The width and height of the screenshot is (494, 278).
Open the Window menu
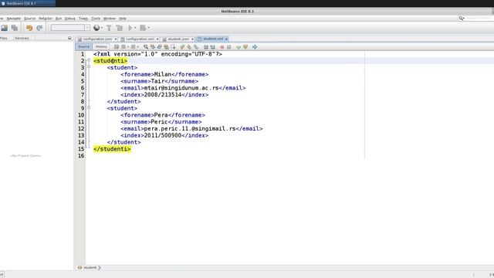click(110, 19)
